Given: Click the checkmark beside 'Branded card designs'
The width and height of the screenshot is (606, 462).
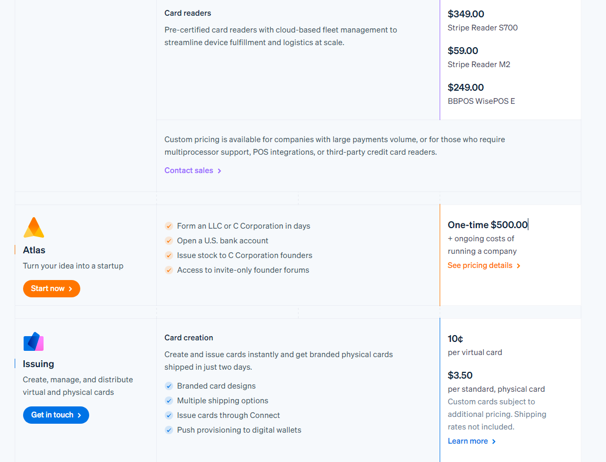Looking at the screenshot, I should 169,385.
